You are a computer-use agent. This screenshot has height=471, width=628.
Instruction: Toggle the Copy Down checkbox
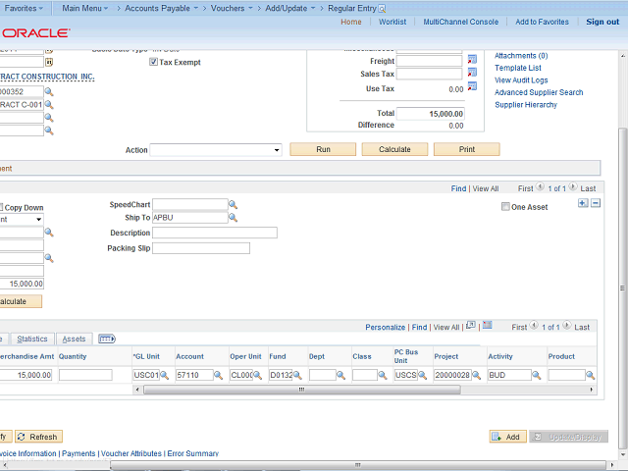click(x=1, y=207)
